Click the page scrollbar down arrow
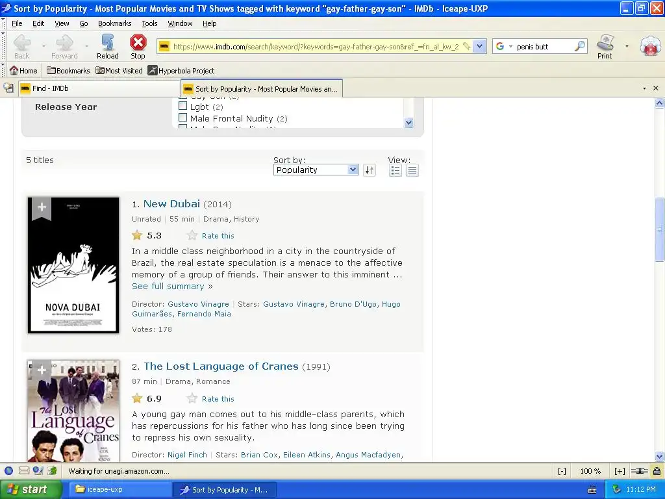 tap(659, 457)
